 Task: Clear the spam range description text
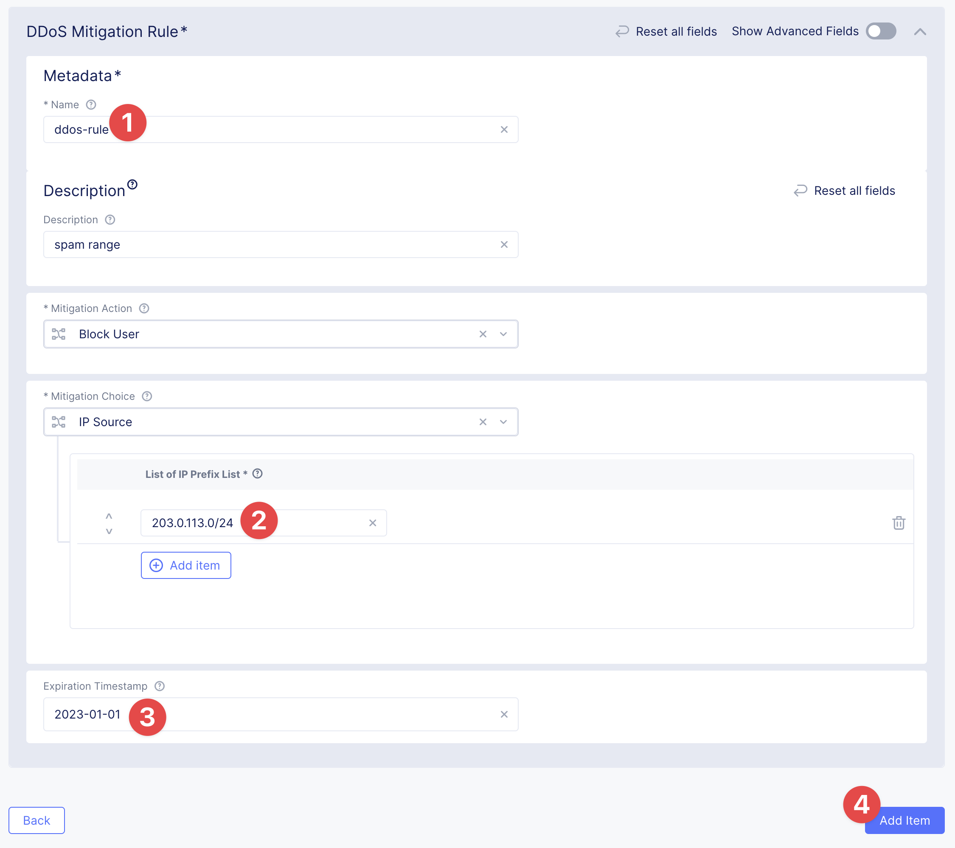point(504,244)
